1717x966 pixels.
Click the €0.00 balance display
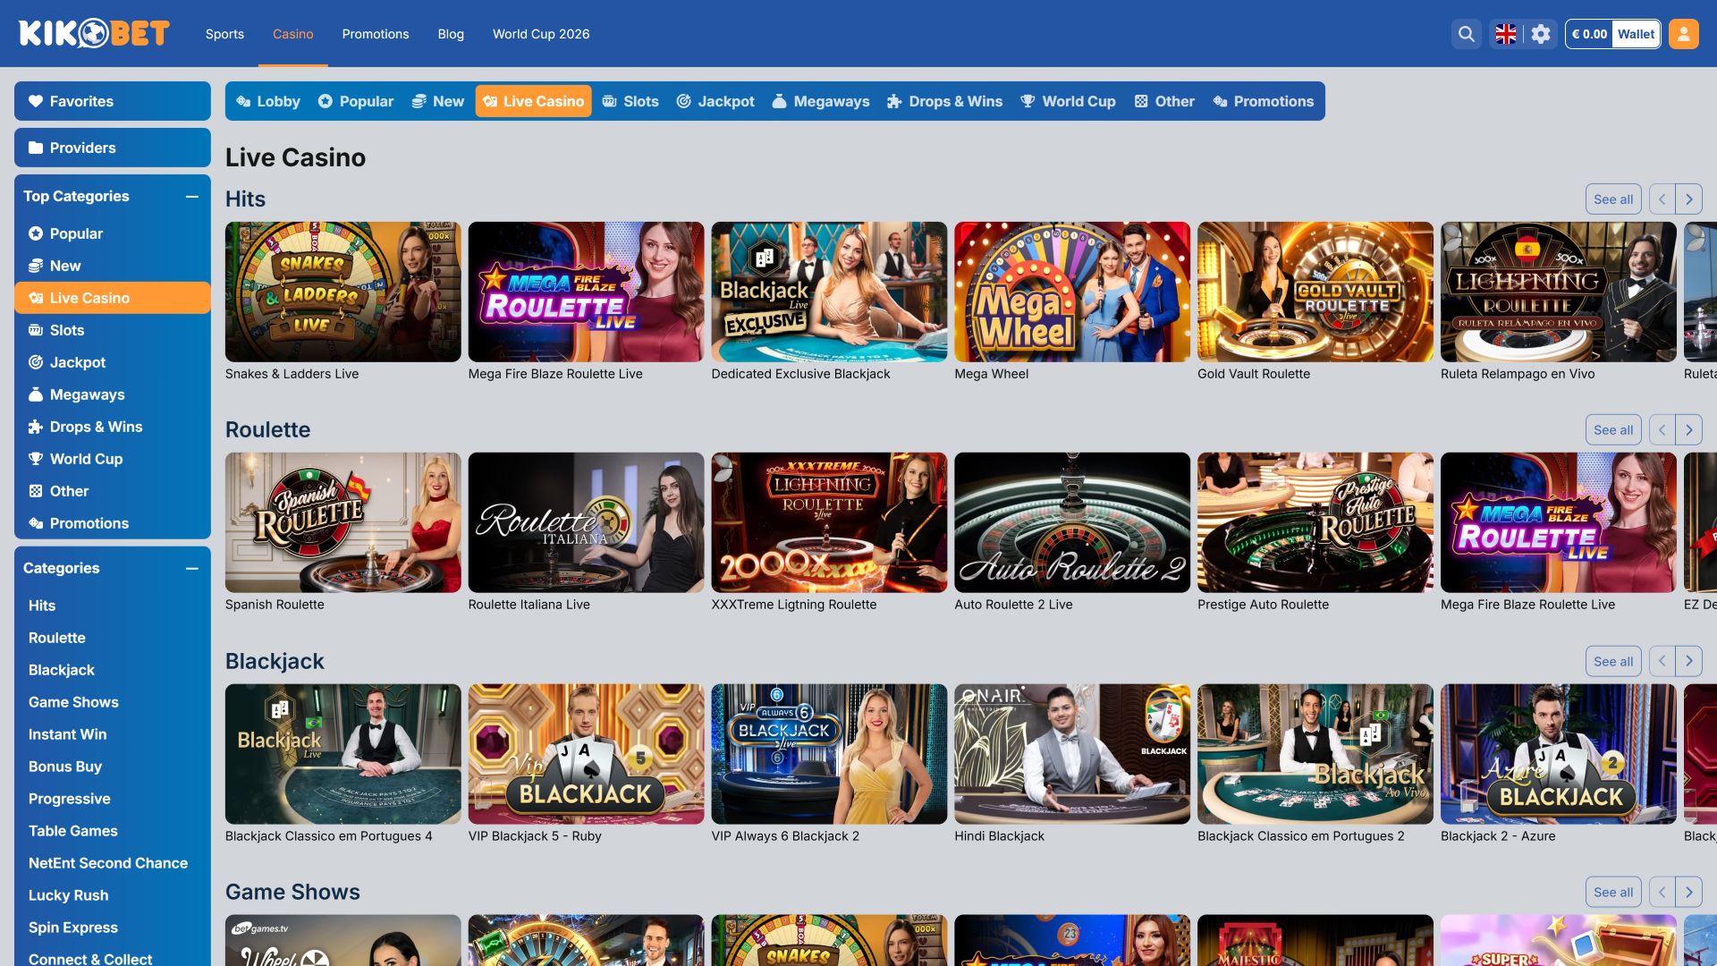click(1589, 34)
